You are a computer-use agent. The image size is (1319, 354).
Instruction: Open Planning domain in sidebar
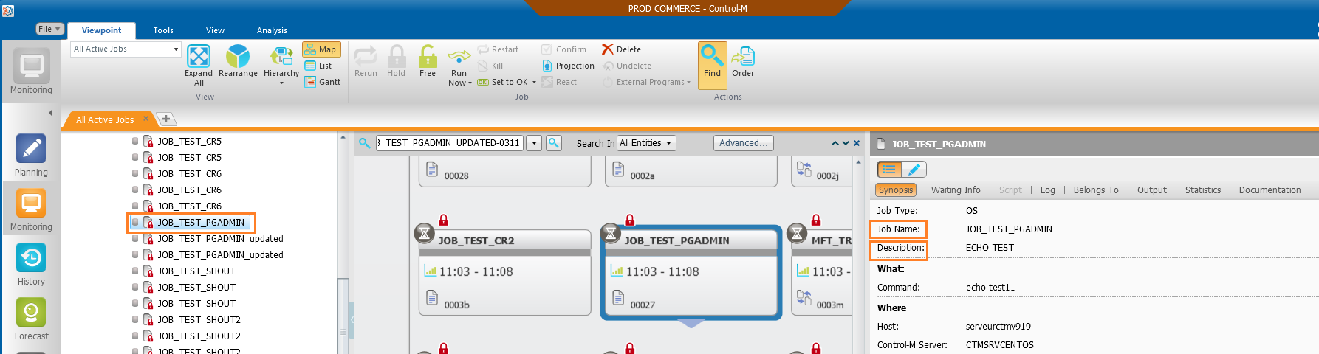click(31, 156)
